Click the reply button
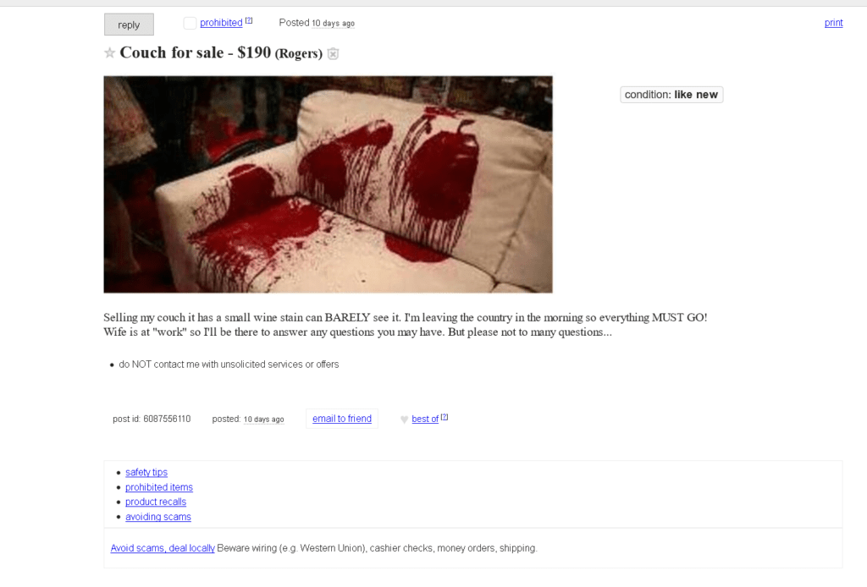 click(129, 25)
